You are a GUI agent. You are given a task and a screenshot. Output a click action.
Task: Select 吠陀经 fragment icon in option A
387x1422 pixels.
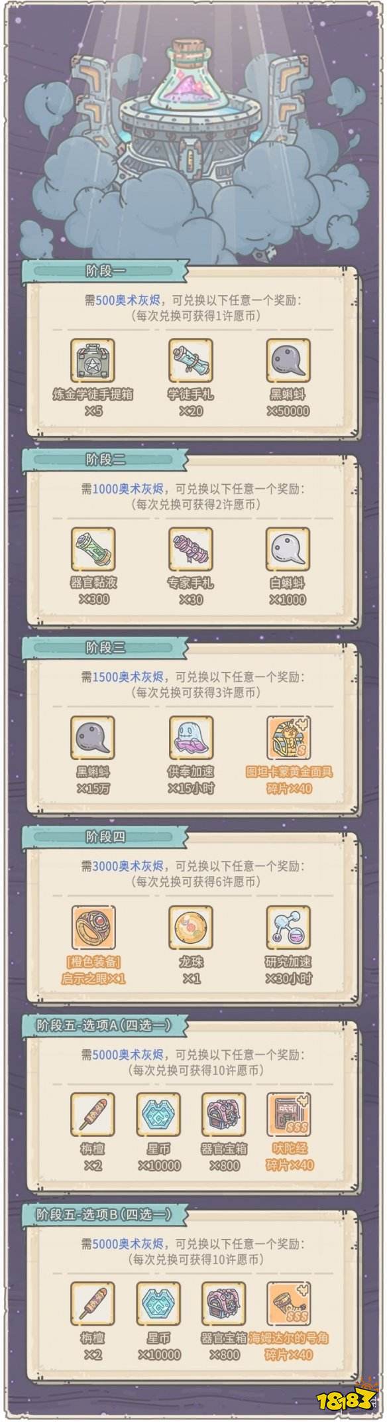pos(288,1115)
